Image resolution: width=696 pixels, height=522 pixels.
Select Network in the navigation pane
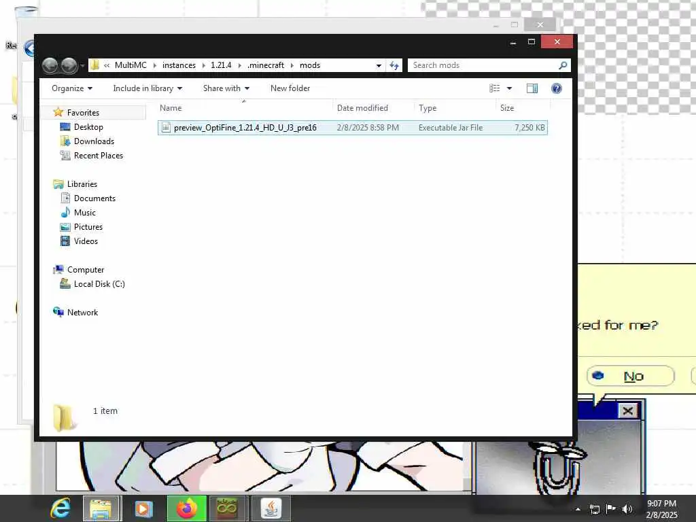pos(82,313)
